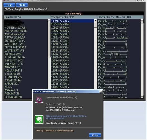Open the Help menu
The height and width of the screenshot is (140, 147).
pos(22,5)
